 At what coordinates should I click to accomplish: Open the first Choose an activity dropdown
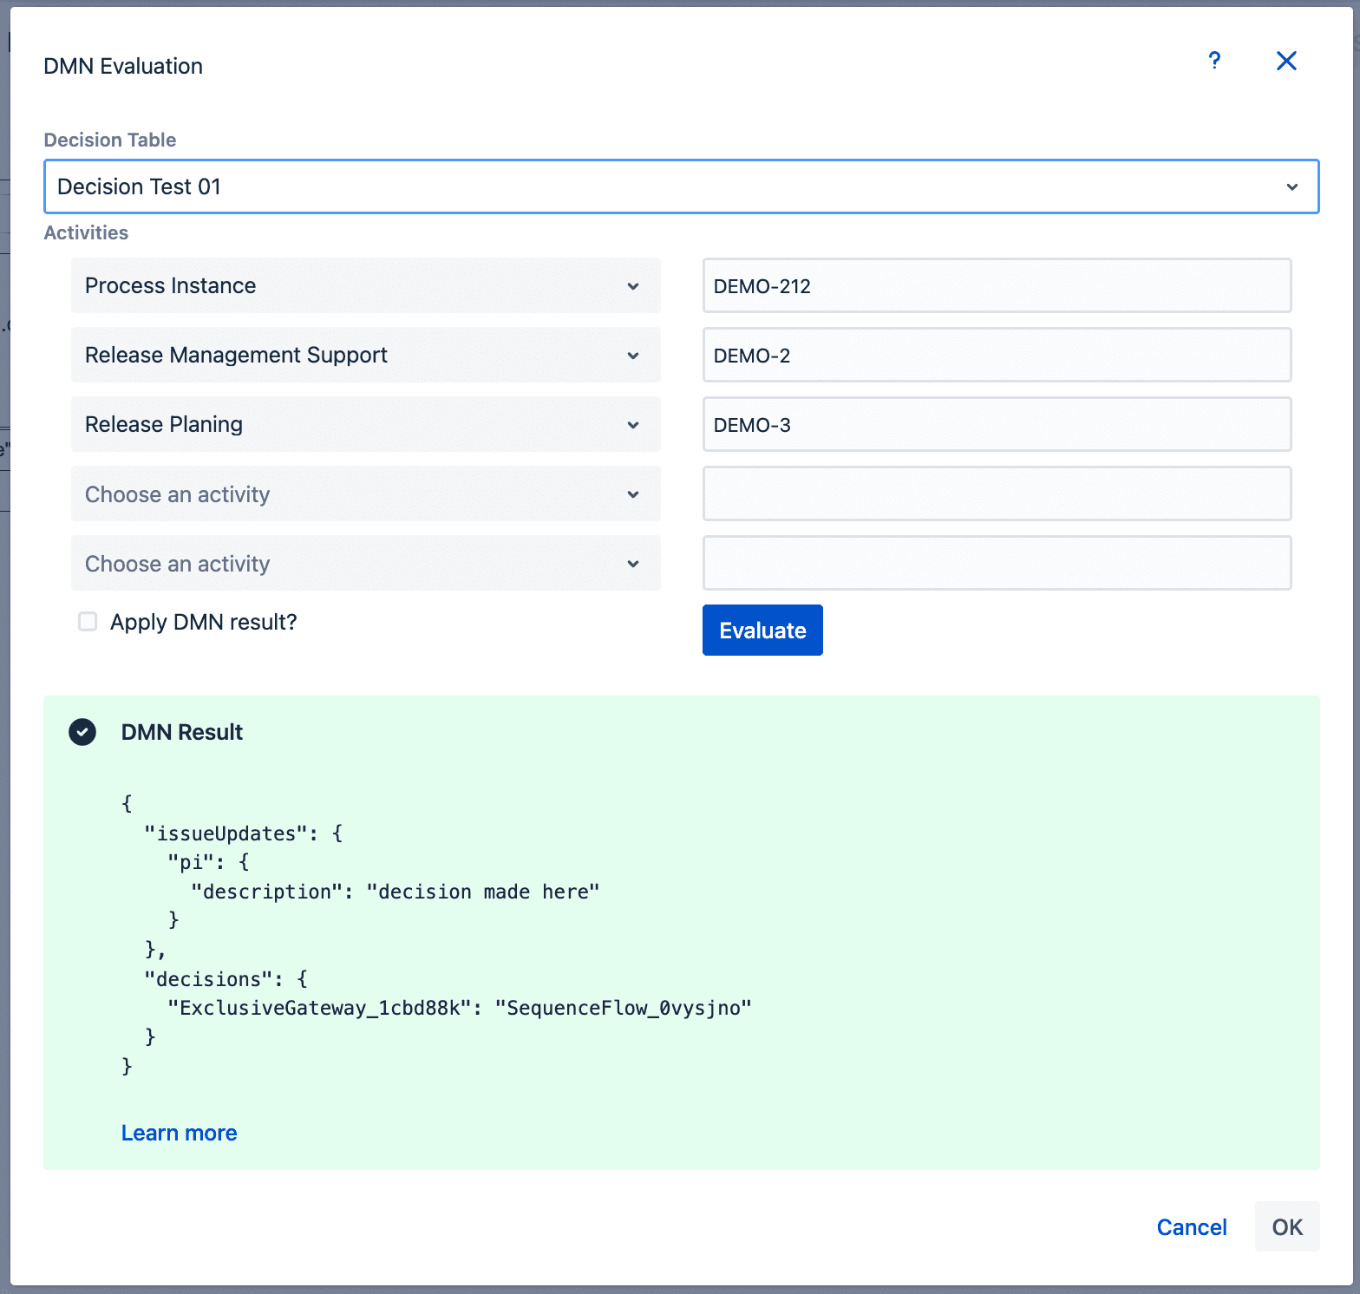(x=365, y=493)
